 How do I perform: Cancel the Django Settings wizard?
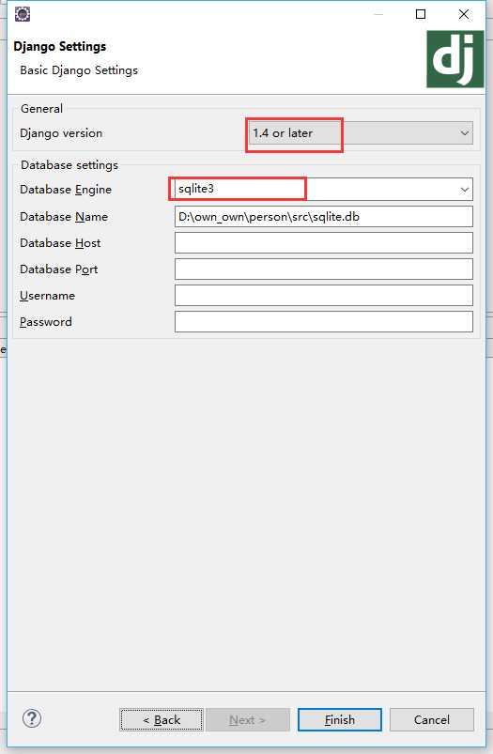click(431, 720)
